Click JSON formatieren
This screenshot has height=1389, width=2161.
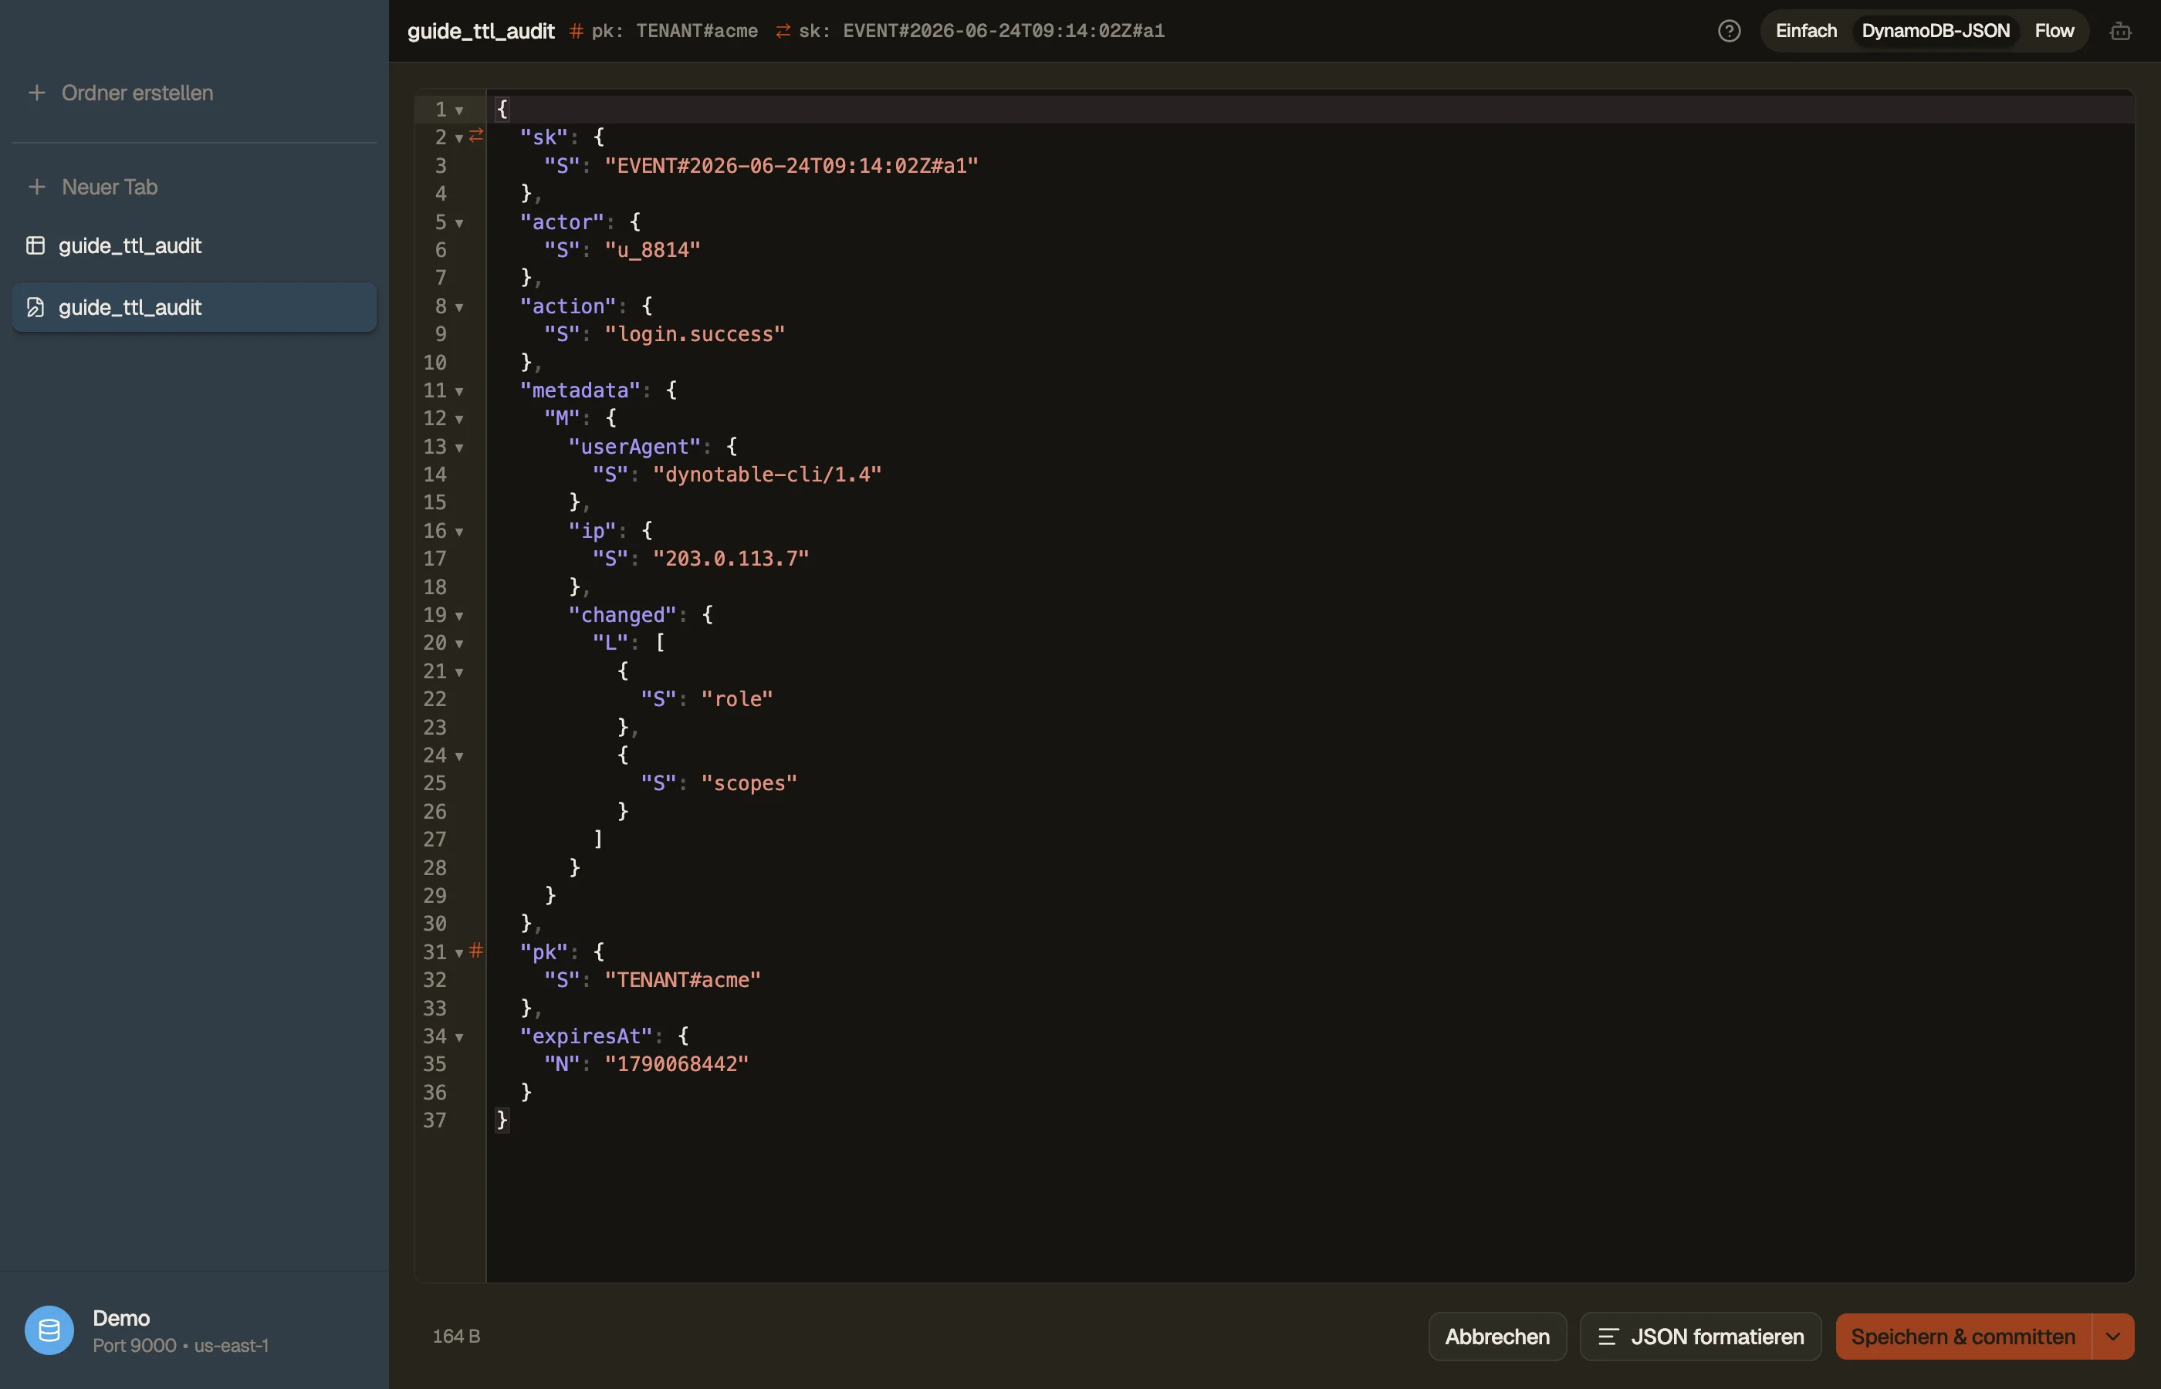tap(1700, 1337)
